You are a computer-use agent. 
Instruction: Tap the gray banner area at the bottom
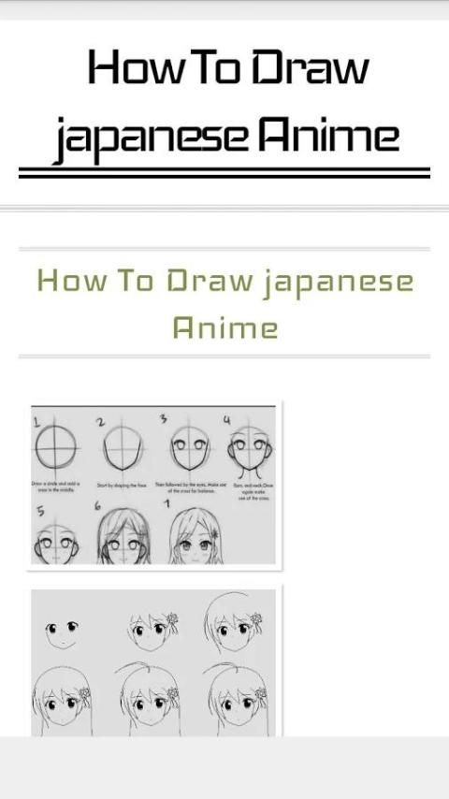click(x=224, y=767)
